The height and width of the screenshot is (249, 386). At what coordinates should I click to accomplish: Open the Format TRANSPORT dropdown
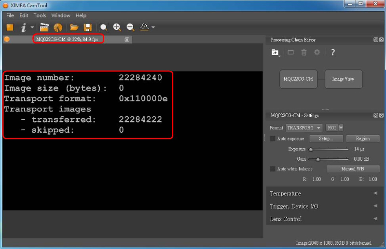click(304, 128)
